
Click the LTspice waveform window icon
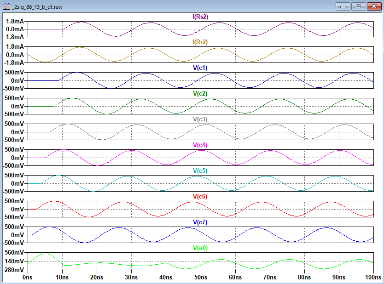(6, 7)
